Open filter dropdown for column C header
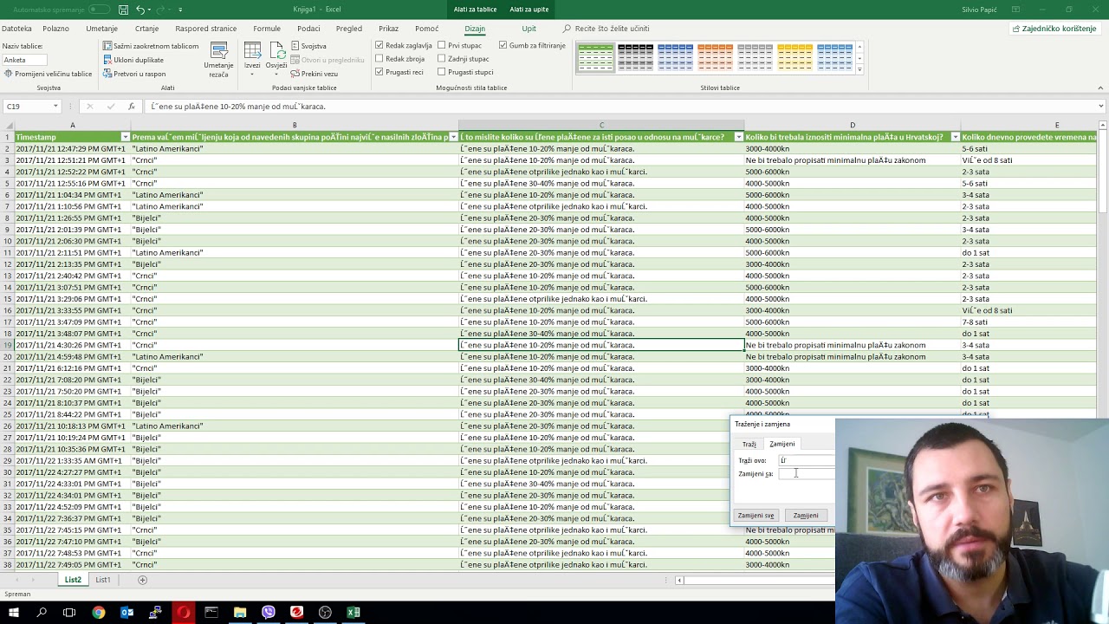The image size is (1109, 624). pos(738,137)
